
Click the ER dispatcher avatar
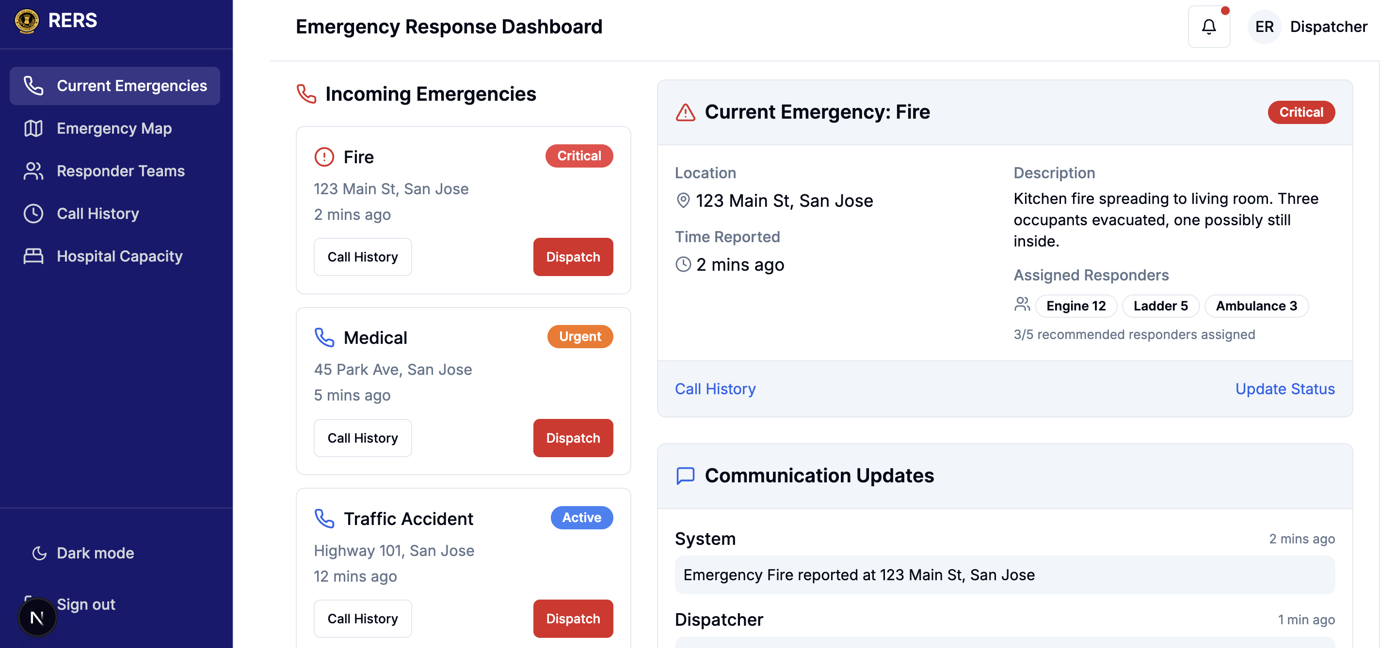pyautogui.click(x=1264, y=27)
